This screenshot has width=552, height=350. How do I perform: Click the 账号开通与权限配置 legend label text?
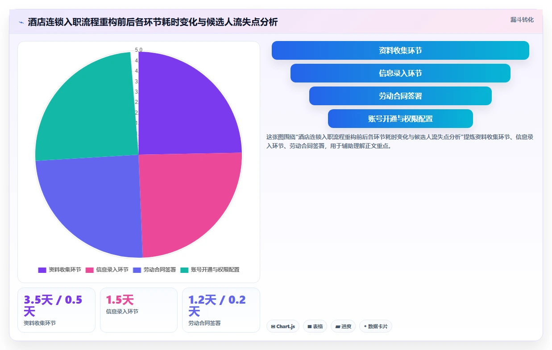pos(215,270)
